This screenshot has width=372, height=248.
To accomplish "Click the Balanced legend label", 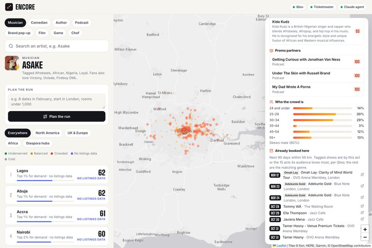I will [x=41, y=153].
